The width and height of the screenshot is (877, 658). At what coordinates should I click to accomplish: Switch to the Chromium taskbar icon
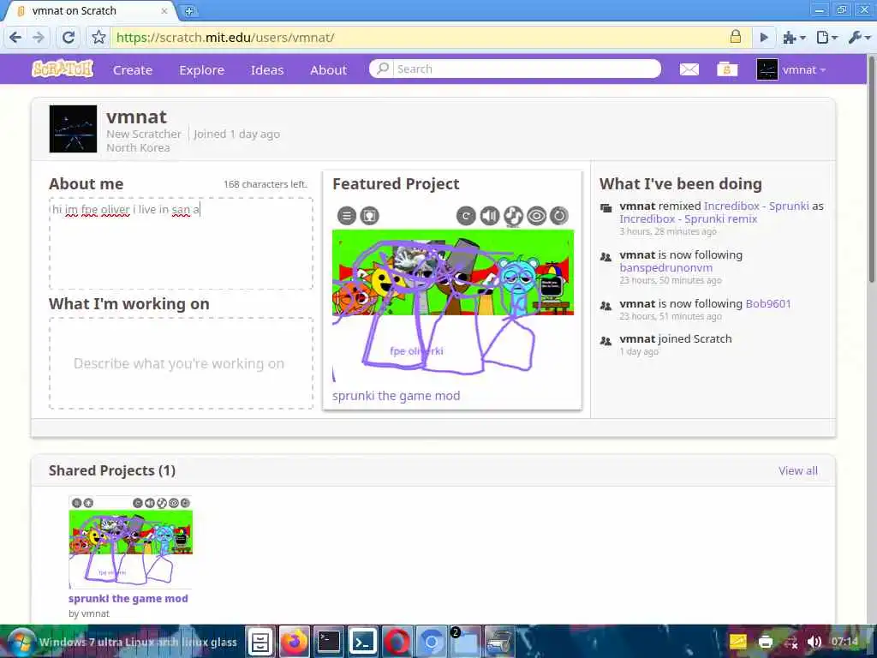pos(432,641)
